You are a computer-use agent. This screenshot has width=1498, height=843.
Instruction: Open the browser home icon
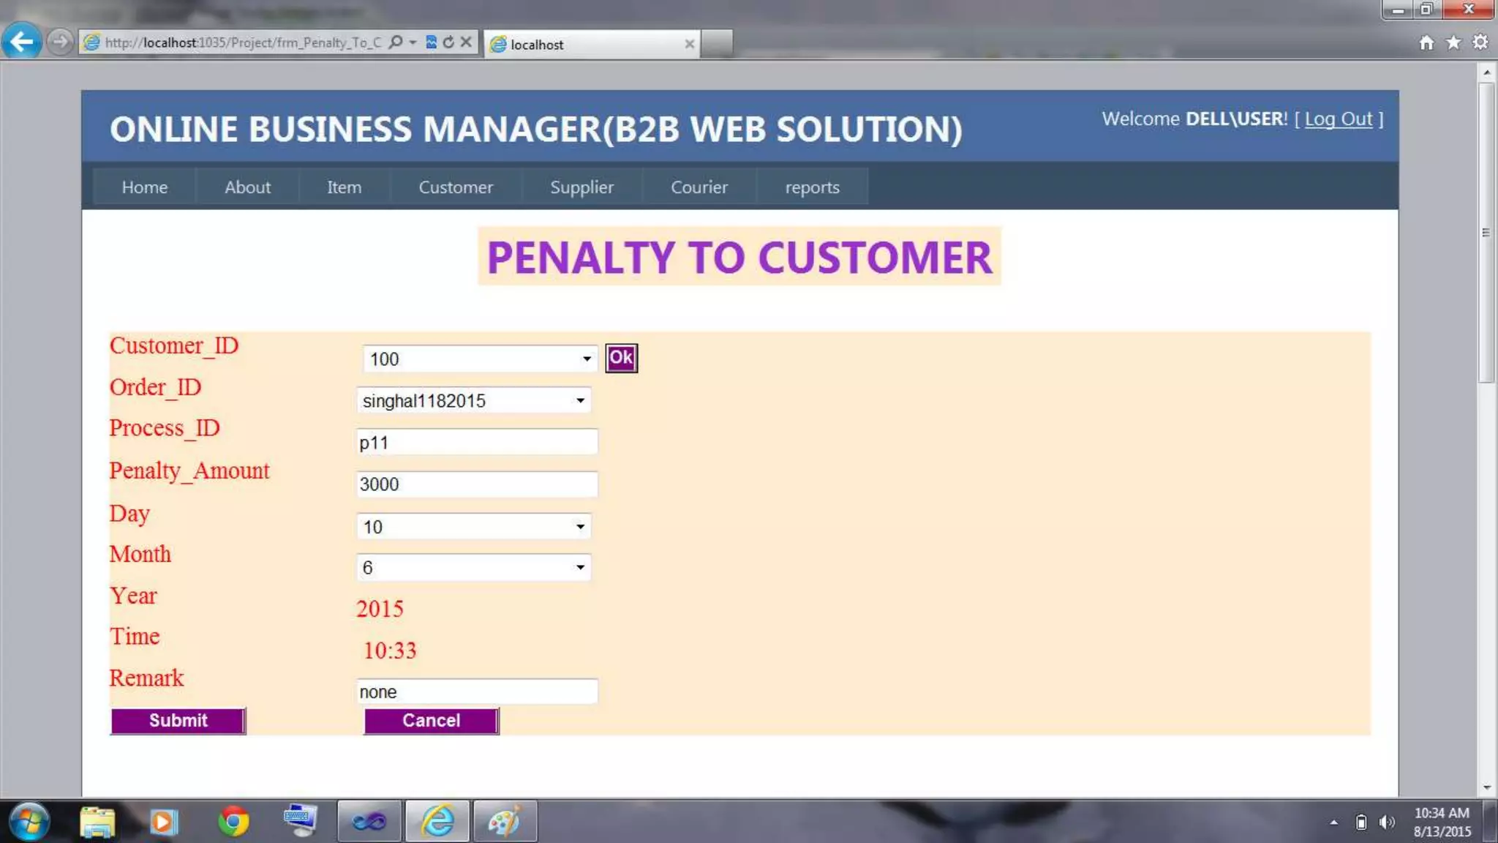coord(1426,42)
